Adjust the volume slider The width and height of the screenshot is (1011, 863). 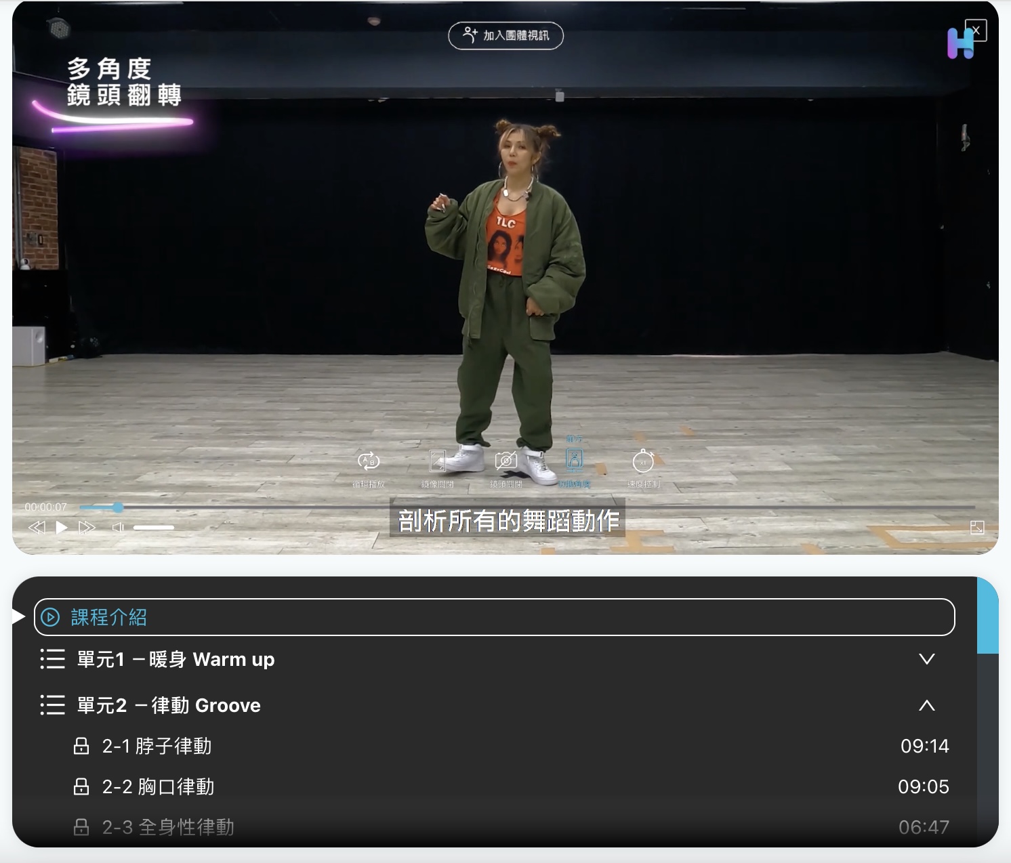tap(152, 527)
